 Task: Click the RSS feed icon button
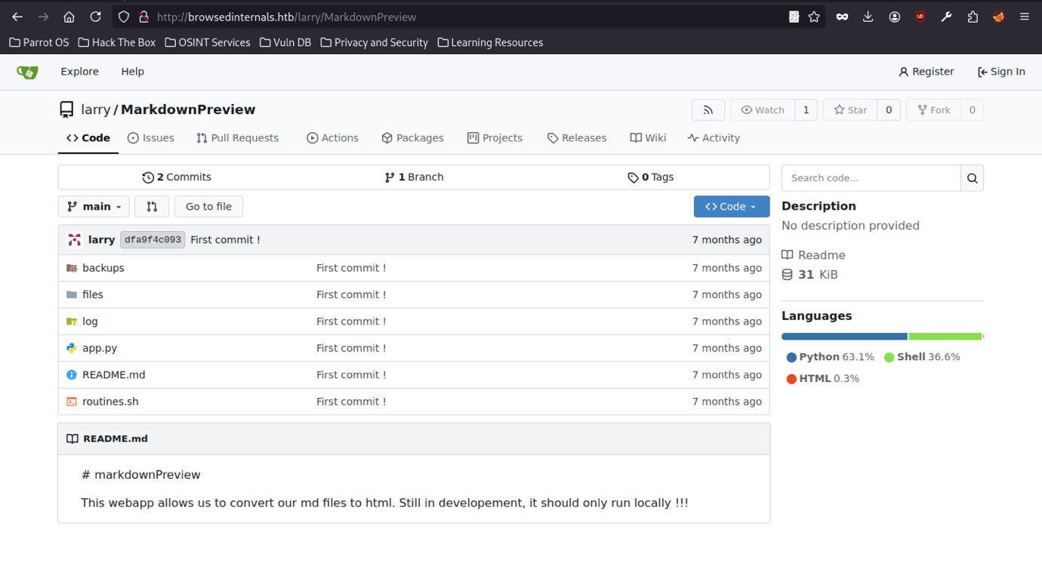708,110
